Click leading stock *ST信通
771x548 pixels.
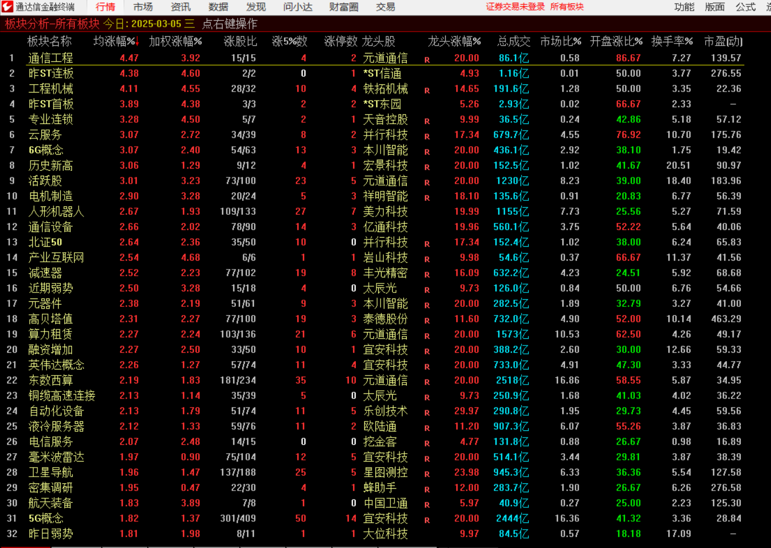pos(382,73)
